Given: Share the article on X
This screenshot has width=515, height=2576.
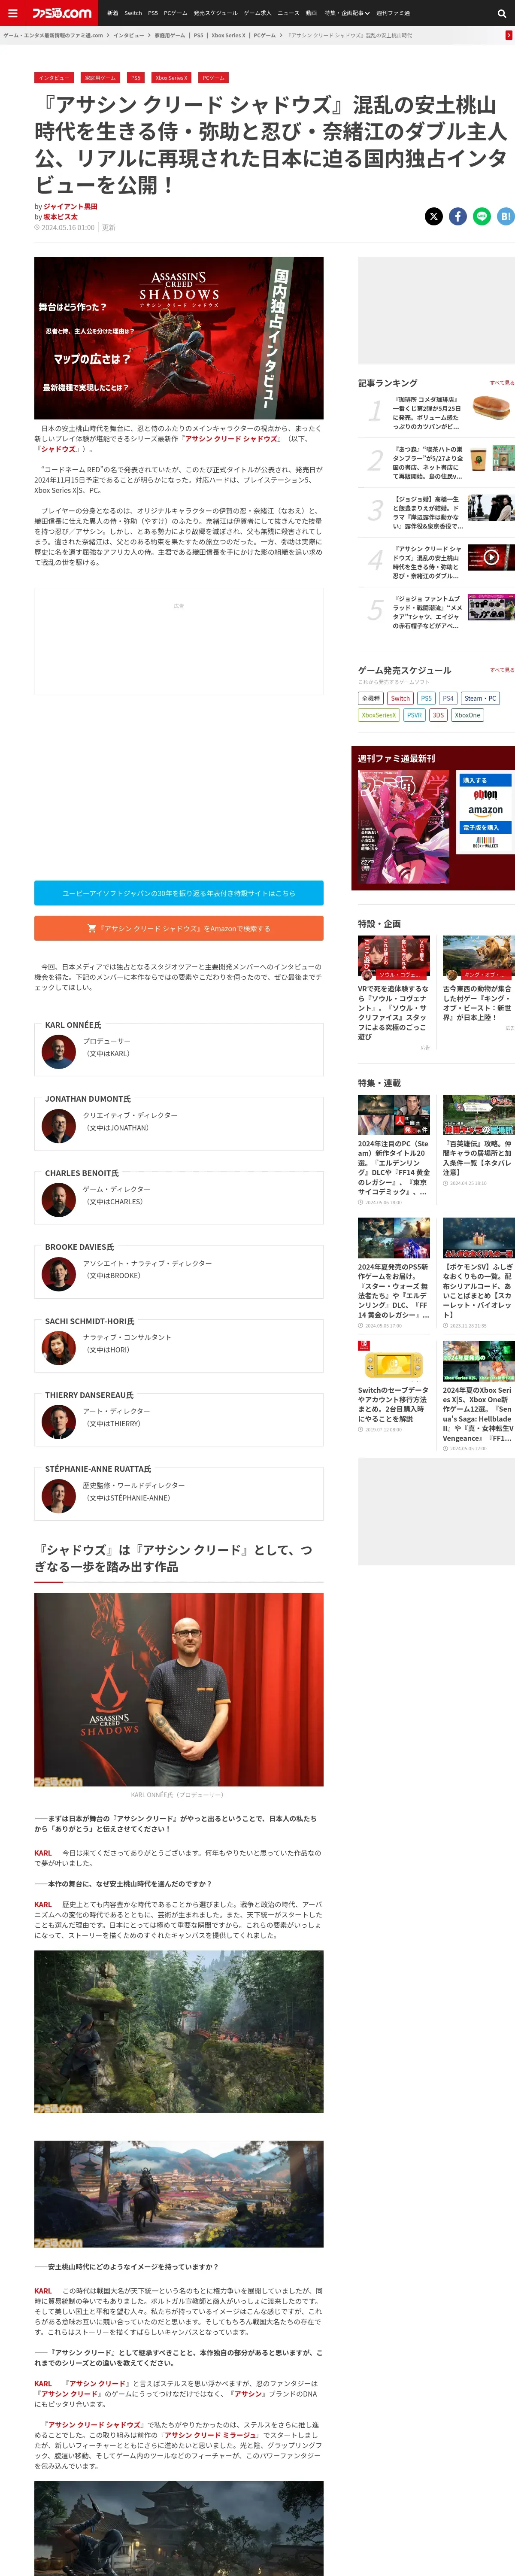Looking at the screenshot, I should coord(434,216).
